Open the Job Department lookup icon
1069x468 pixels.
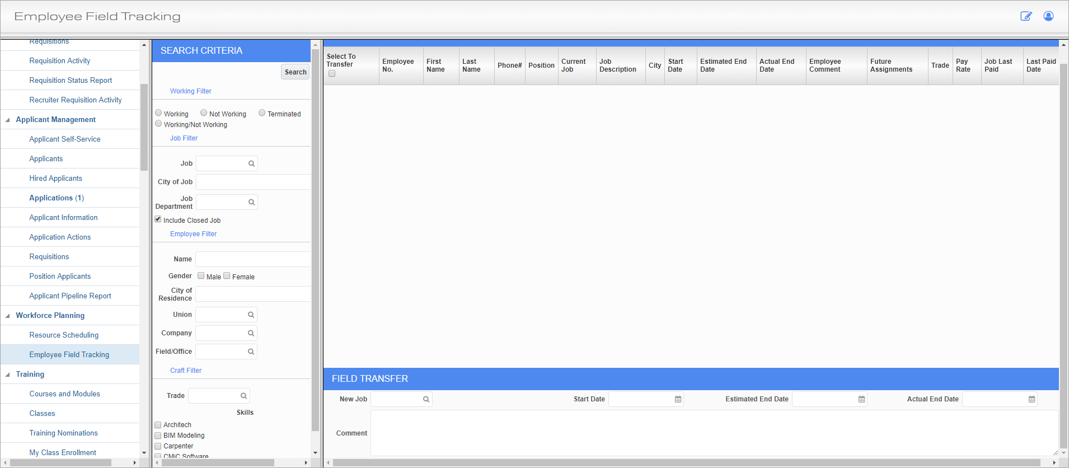(251, 202)
